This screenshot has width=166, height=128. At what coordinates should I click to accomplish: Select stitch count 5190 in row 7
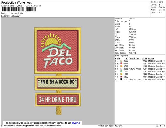click(x=126, y=77)
